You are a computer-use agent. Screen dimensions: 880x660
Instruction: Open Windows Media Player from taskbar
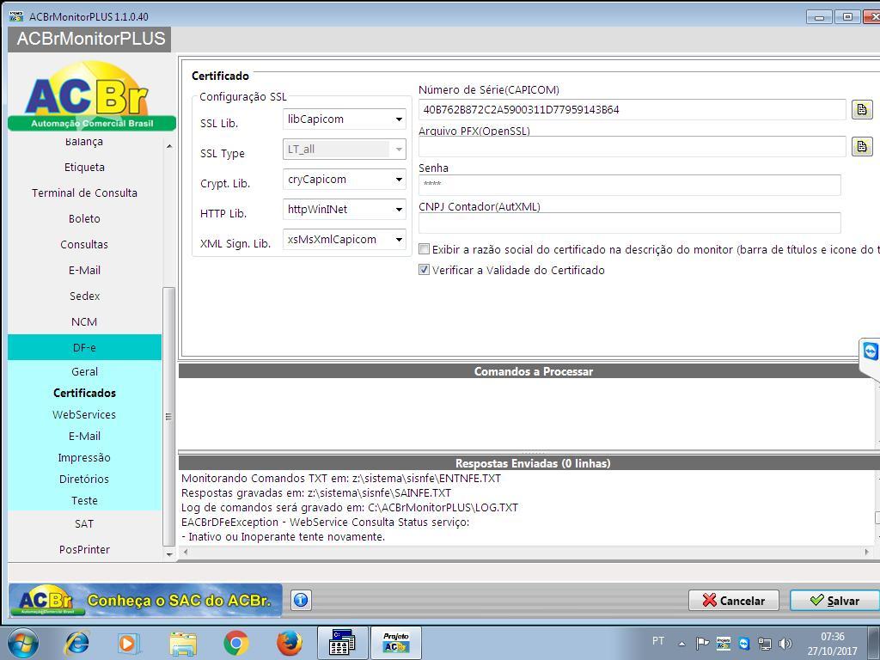[128, 644]
